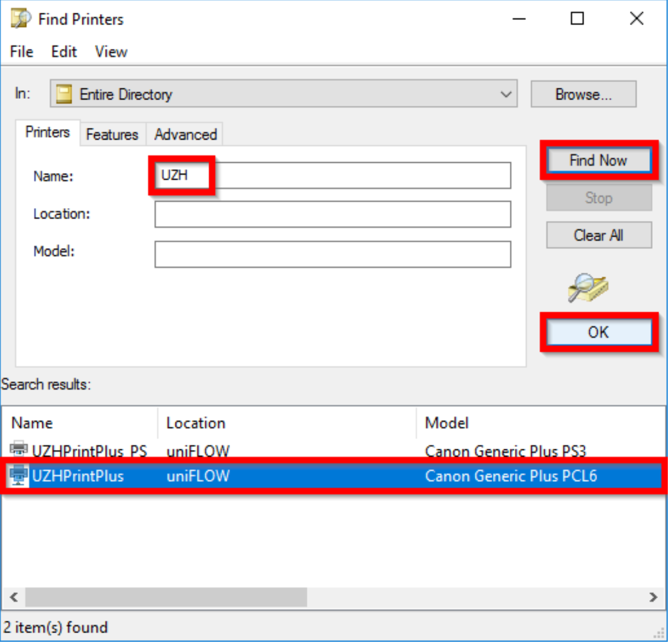This screenshot has width=669, height=643.
Task: Click the Find Printers title bar icon
Action: pos(20,19)
